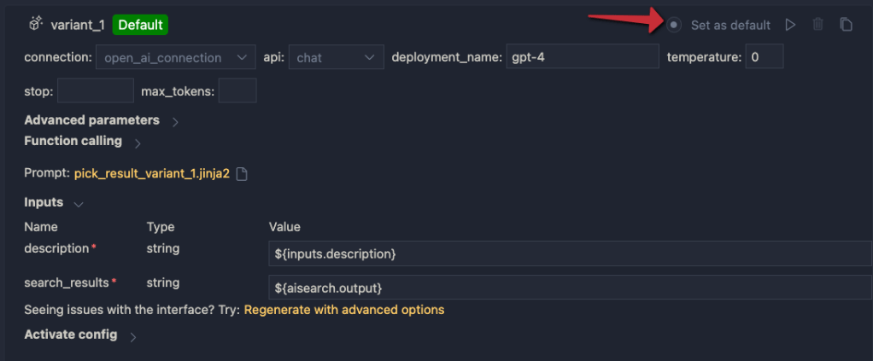The image size is (873, 361).
Task: Open the connection dropdown
Action: [174, 58]
